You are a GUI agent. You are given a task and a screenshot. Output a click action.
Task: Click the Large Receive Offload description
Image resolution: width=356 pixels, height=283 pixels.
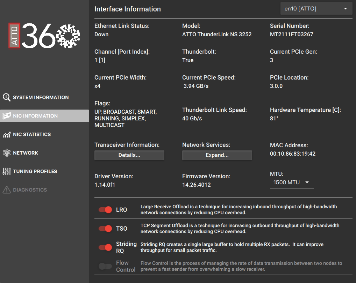pyautogui.click(x=238, y=210)
